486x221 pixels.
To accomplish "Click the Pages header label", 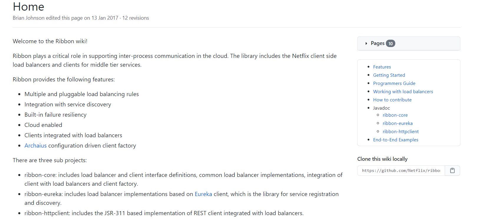I will [x=378, y=43].
